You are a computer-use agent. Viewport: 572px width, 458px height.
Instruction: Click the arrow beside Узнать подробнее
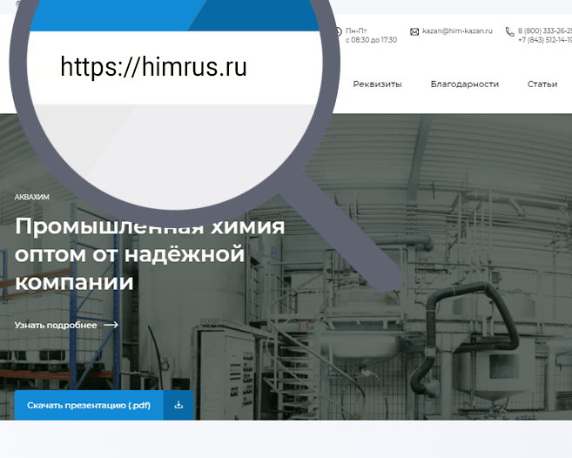pos(111,325)
